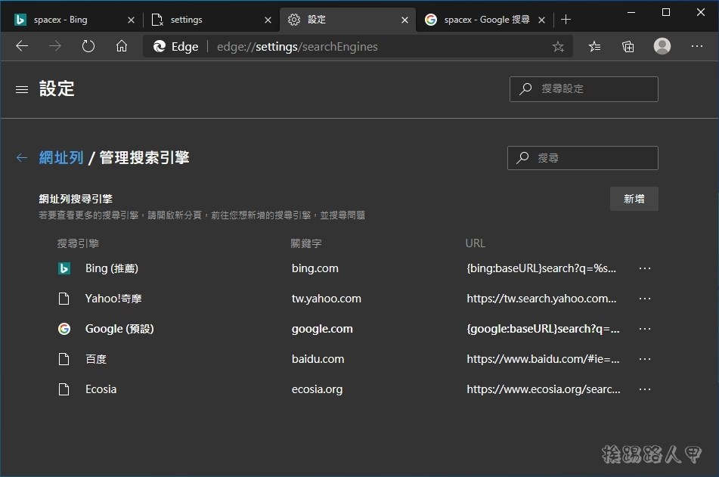Click the www.baidu.com URL text
This screenshot has height=477, width=719.
point(543,359)
